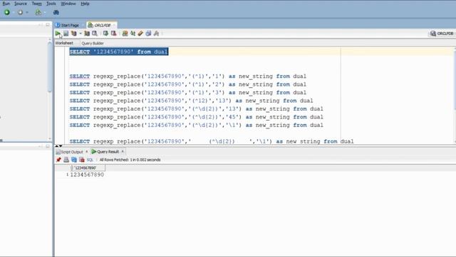This screenshot has width=456, height=257.
Task: Open dropdown arrow beside the SQL Worksheet icon
Action: pyautogui.click(x=44, y=13)
